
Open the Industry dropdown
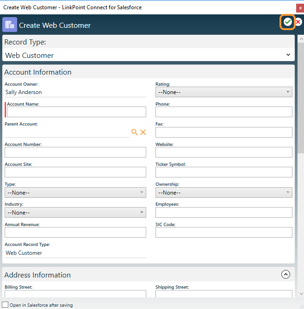[75, 212]
